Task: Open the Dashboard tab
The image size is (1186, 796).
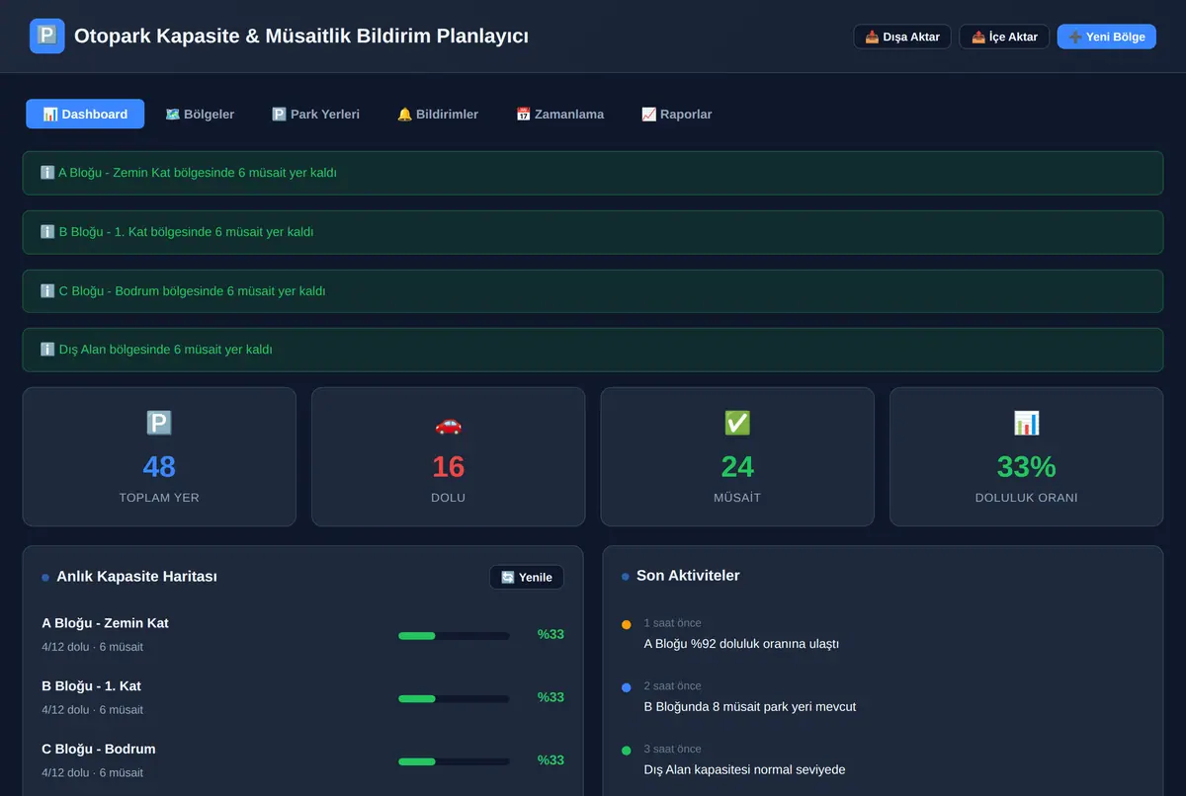Action: coord(85,114)
